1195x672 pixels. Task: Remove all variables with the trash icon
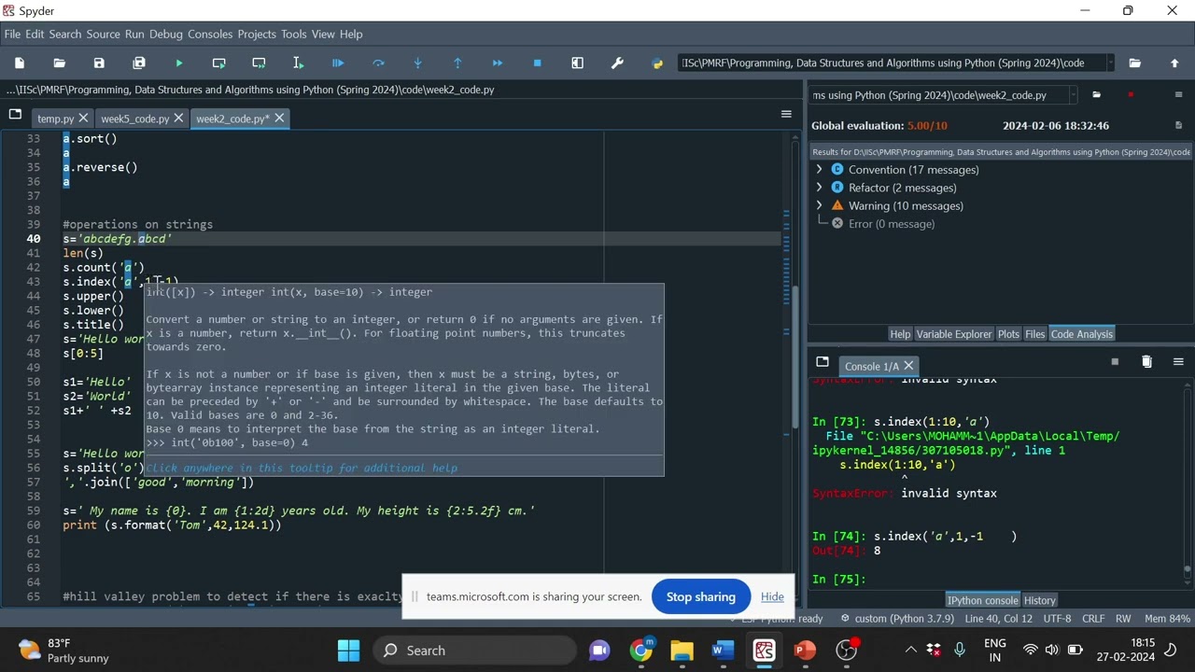click(x=1146, y=362)
